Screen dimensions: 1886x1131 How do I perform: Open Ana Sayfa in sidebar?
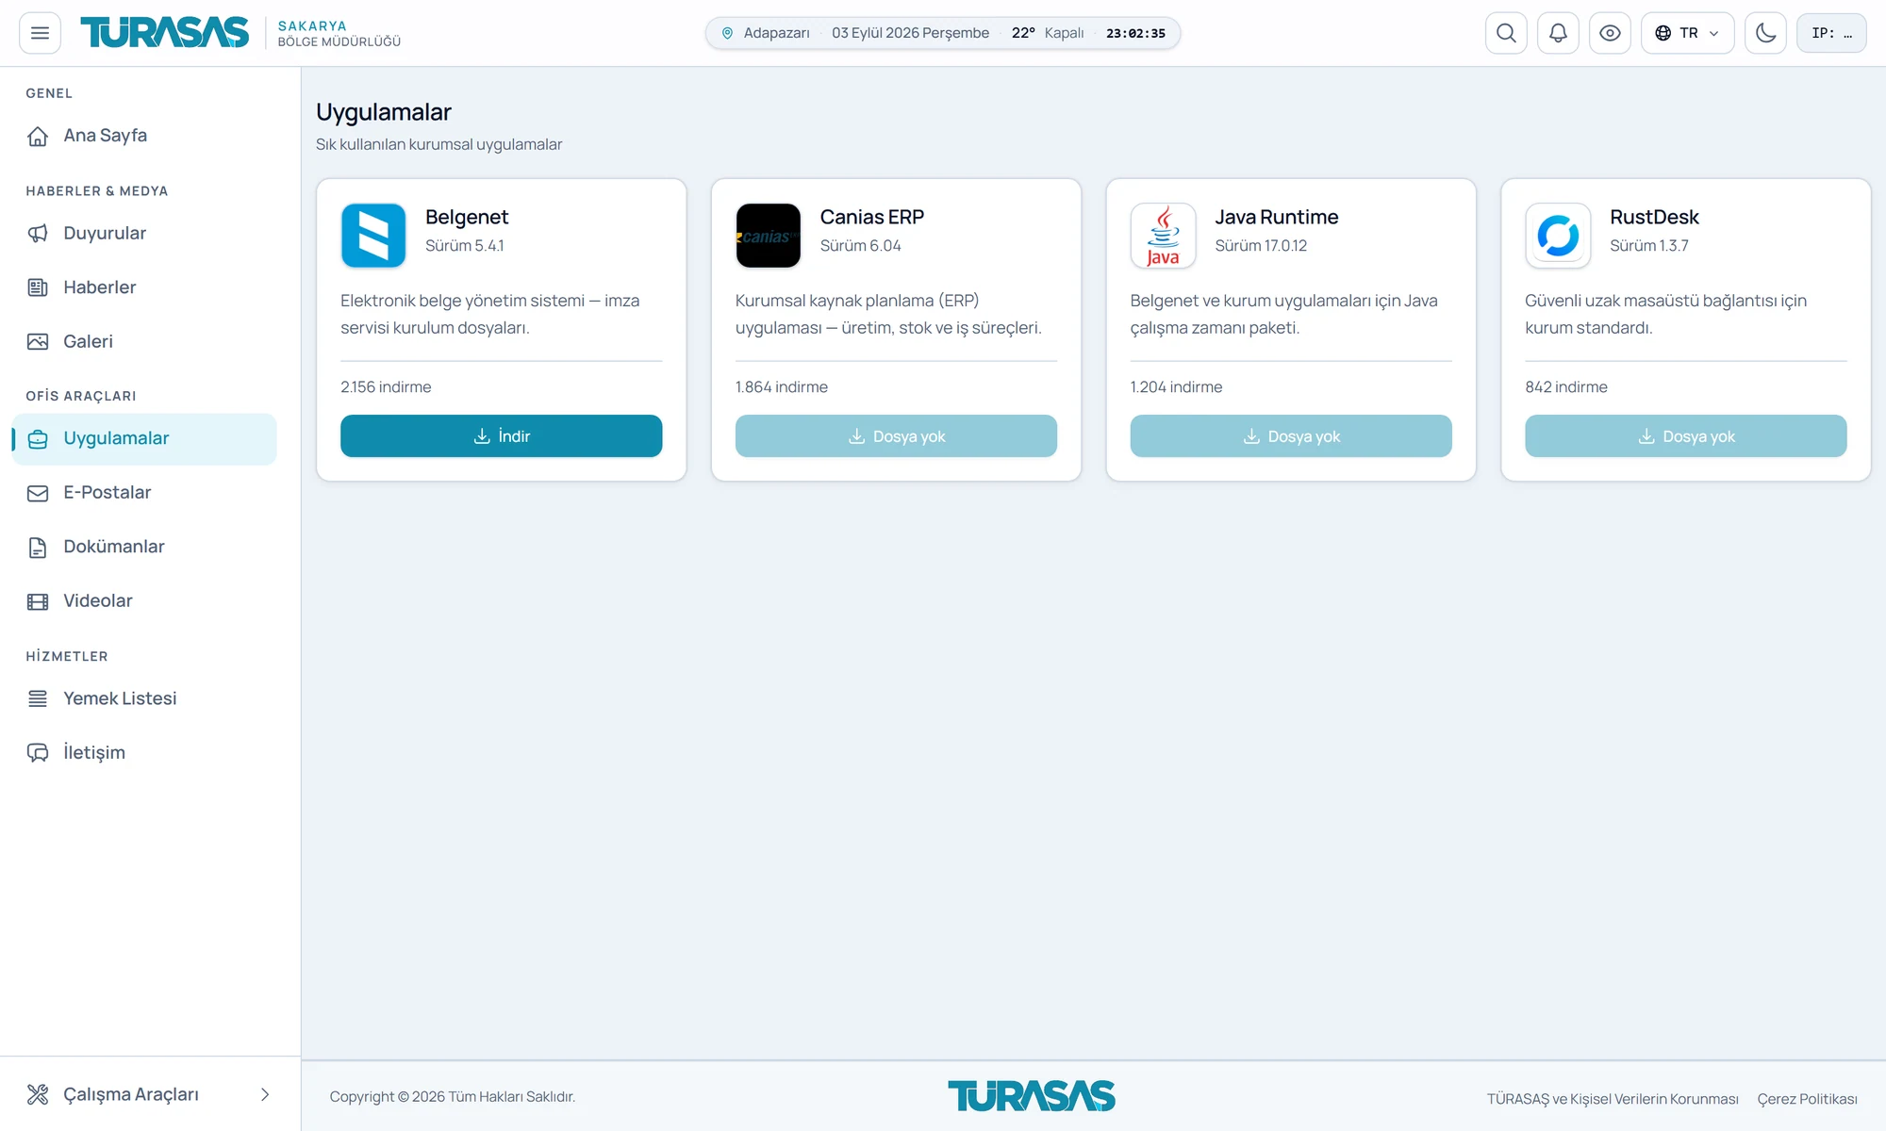pos(144,136)
